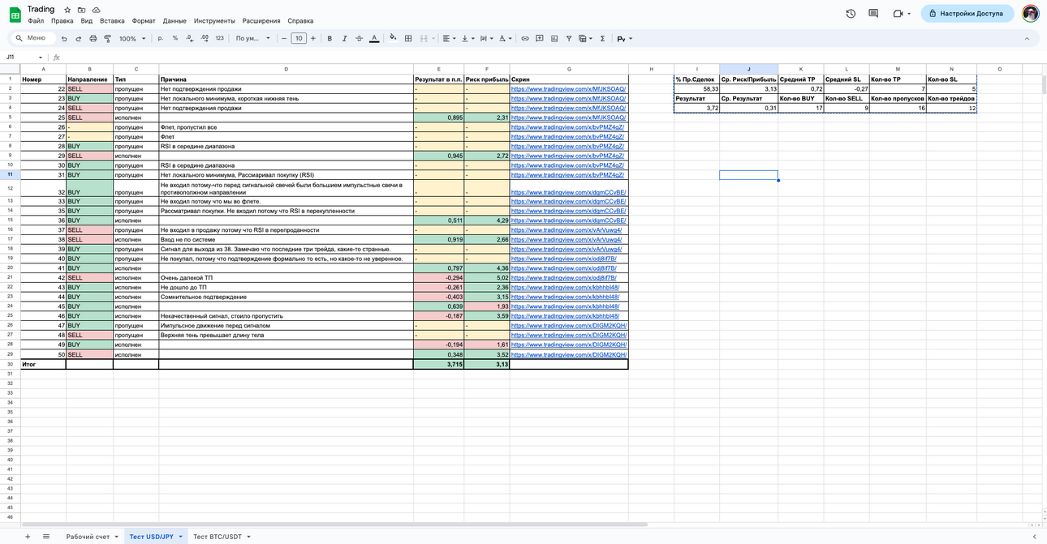Open the Google account avatar
The width and height of the screenshot is (1047, 544).
click(1031, 14)
